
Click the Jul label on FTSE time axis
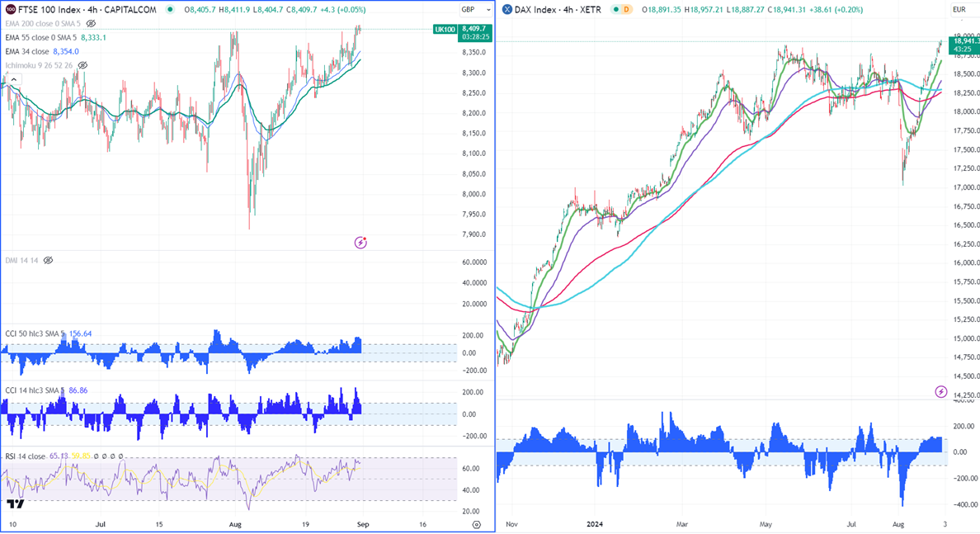(x=100, y=525)
